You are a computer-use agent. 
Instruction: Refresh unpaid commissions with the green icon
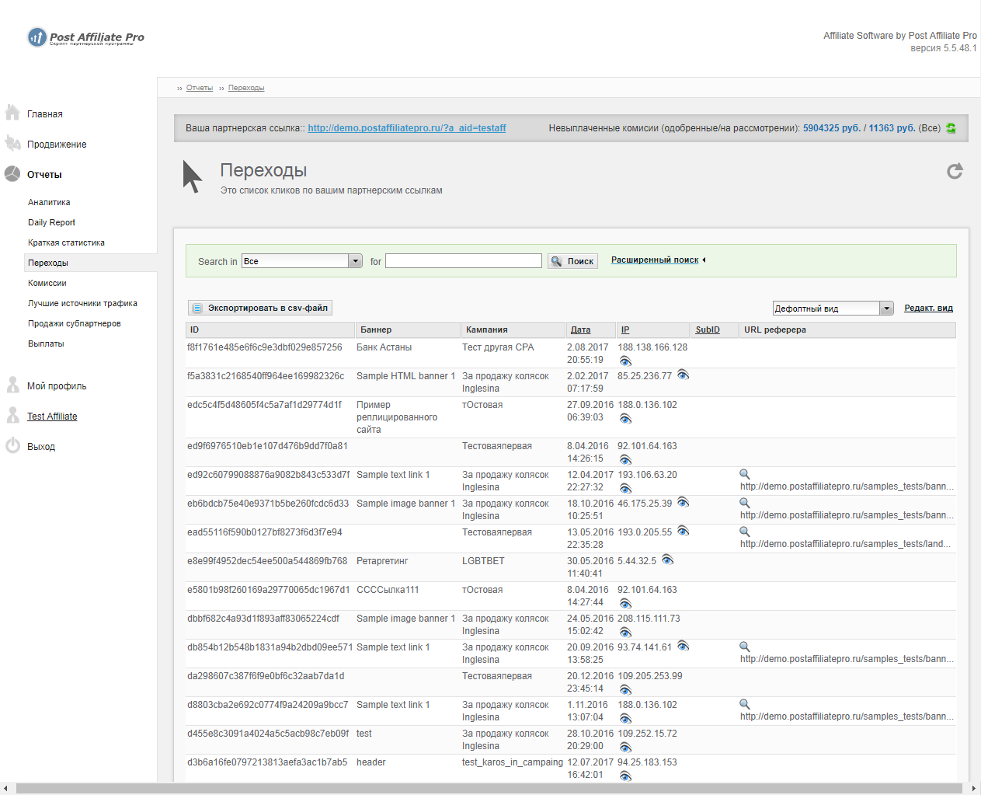pyautogui.click(x=951, y=128)
